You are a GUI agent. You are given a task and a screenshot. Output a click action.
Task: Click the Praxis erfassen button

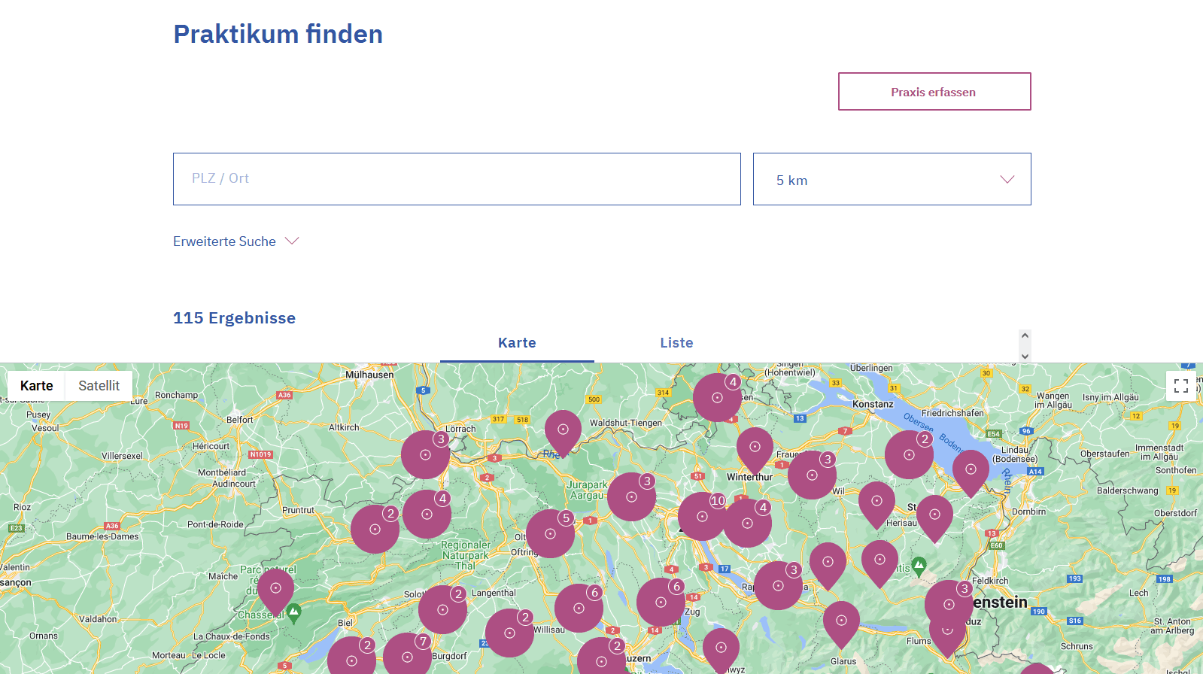coord(934,92)
